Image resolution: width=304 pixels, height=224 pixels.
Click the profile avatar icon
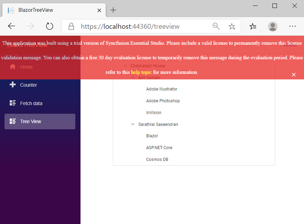point(273,26)
